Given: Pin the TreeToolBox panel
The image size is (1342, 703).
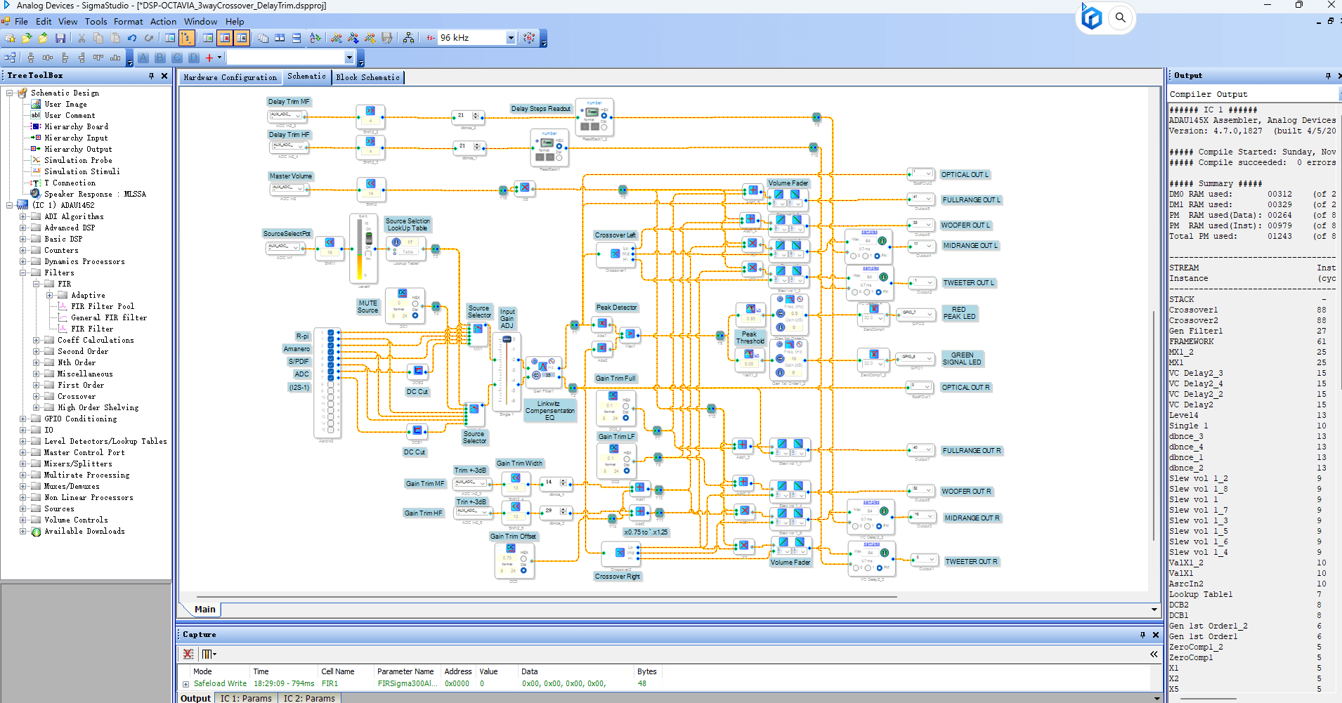Looking at the screenshot, I should tap(151, 76).
